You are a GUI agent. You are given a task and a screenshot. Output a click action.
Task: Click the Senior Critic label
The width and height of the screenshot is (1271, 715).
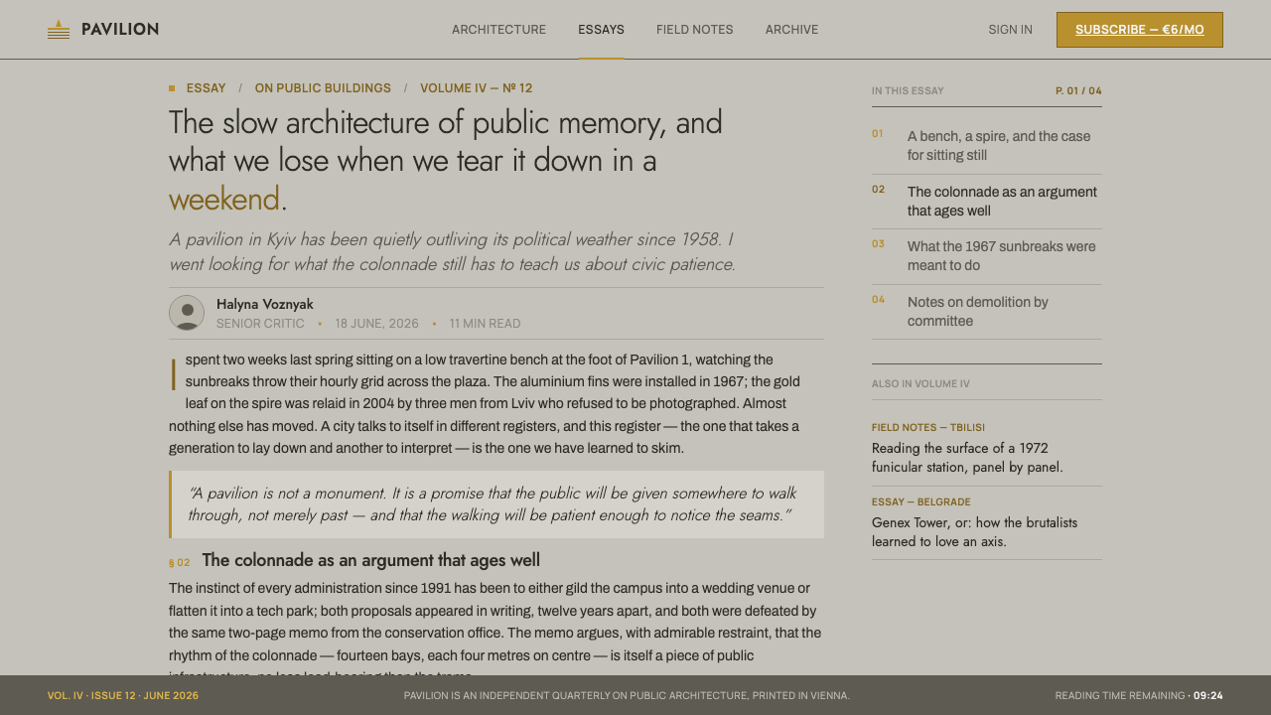click(x=260, y=324)
